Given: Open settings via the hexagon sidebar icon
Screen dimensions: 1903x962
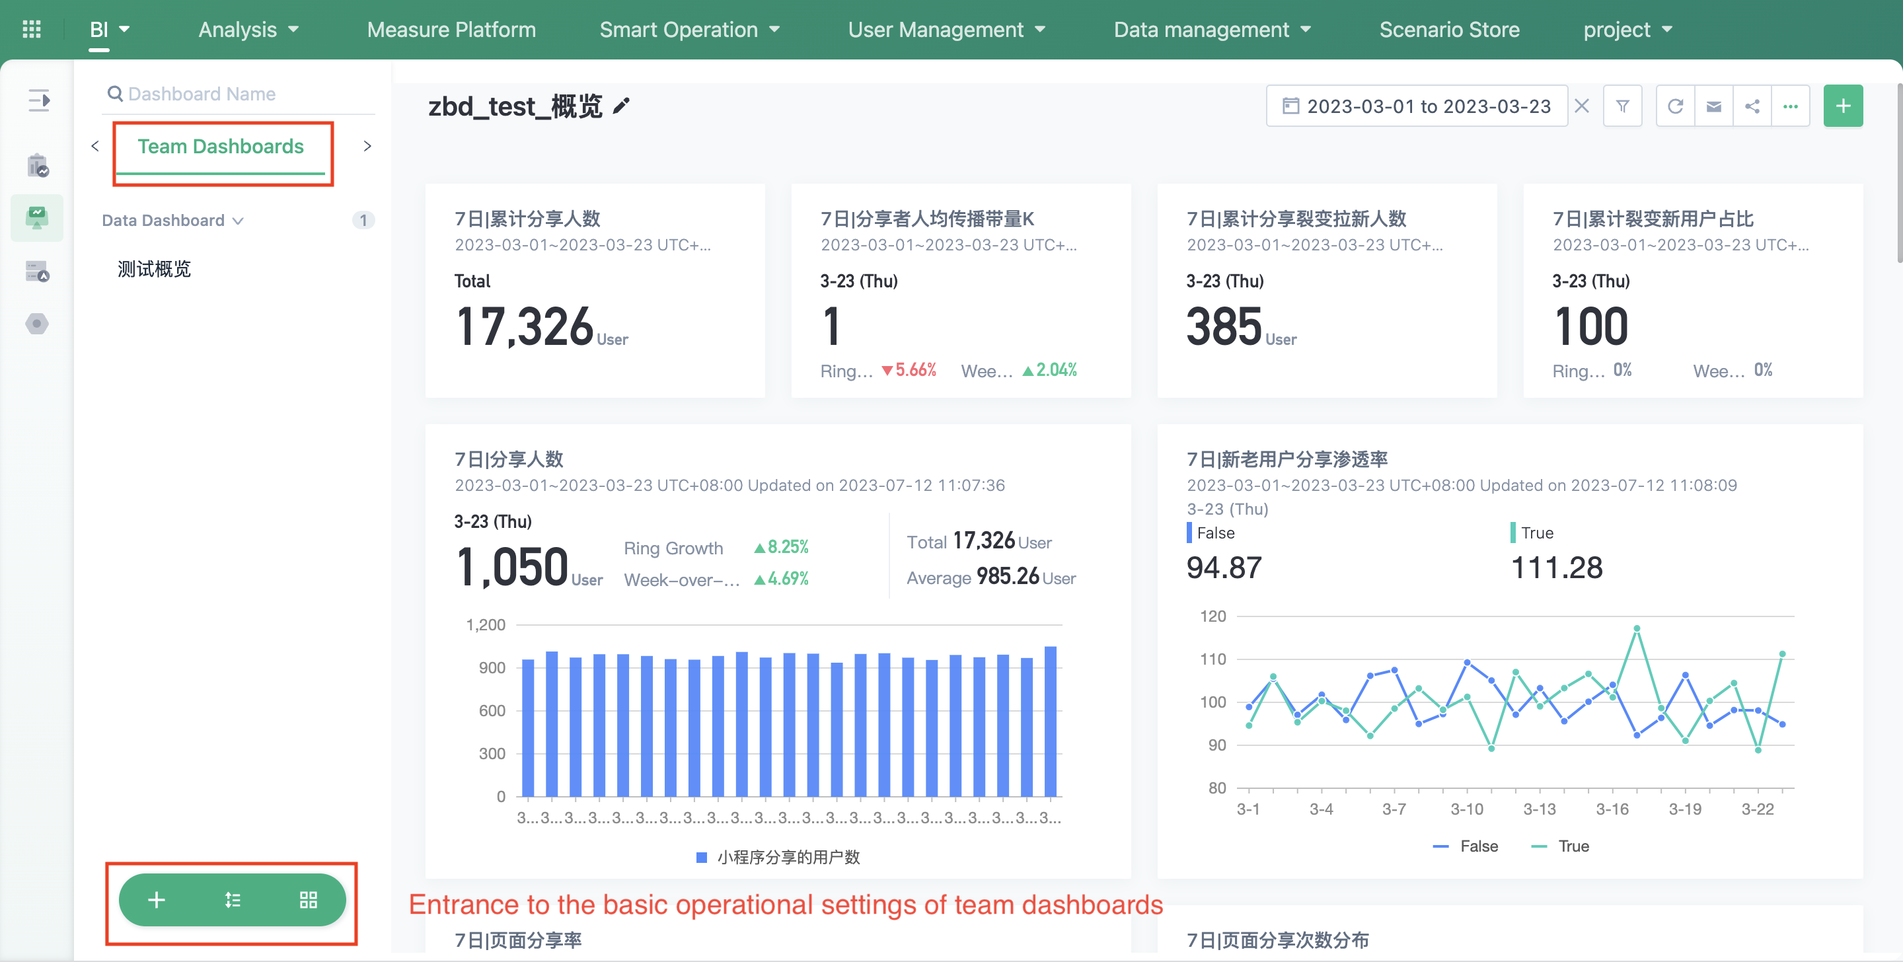Looking at the screenshot, I should coord(37,323).
